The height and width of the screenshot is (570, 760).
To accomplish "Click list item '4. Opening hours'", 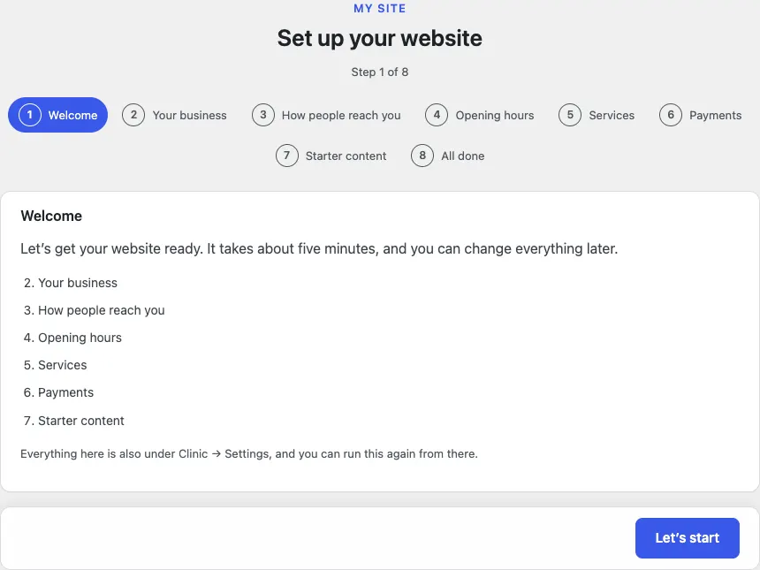I will pos(72,338).
